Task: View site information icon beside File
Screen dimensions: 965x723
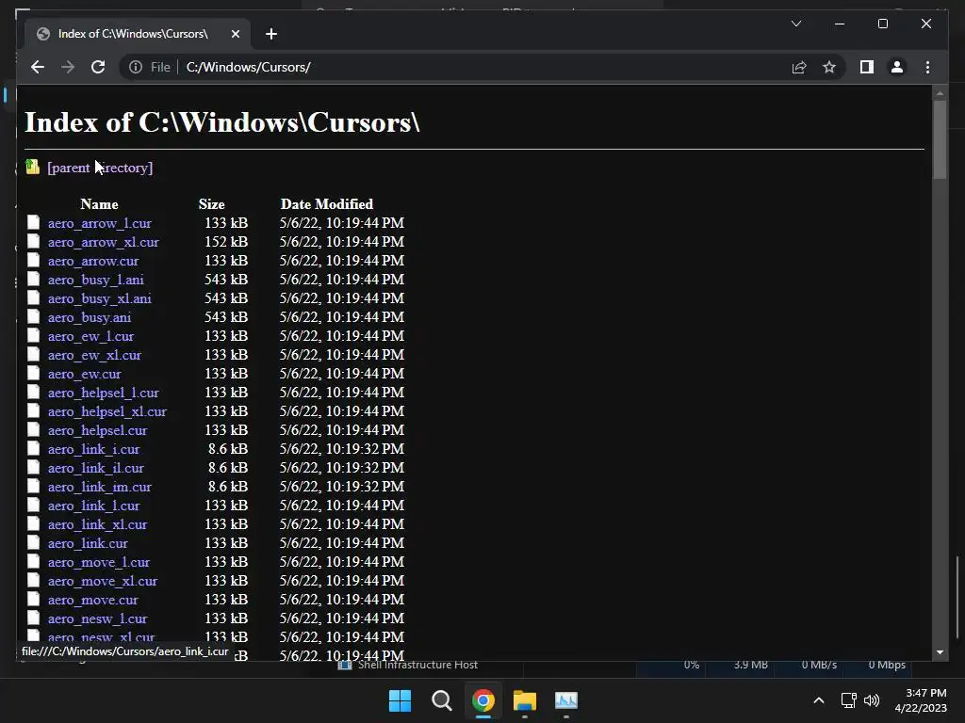Action: (136, 67)
